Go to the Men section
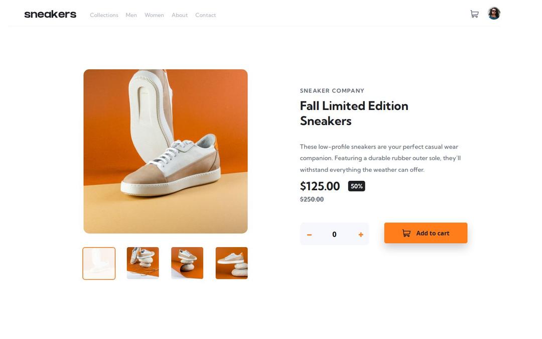The width and height of the screenshot is (542, 339). click(131, 15)
